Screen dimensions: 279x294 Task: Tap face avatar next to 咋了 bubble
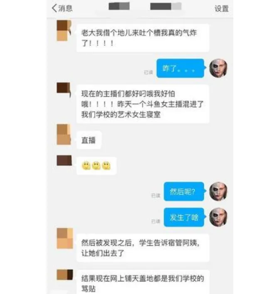[x=218, y=68]
